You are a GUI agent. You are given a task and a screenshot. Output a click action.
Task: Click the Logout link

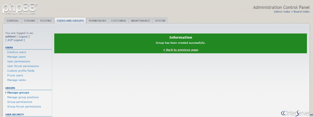coord(23,37)
